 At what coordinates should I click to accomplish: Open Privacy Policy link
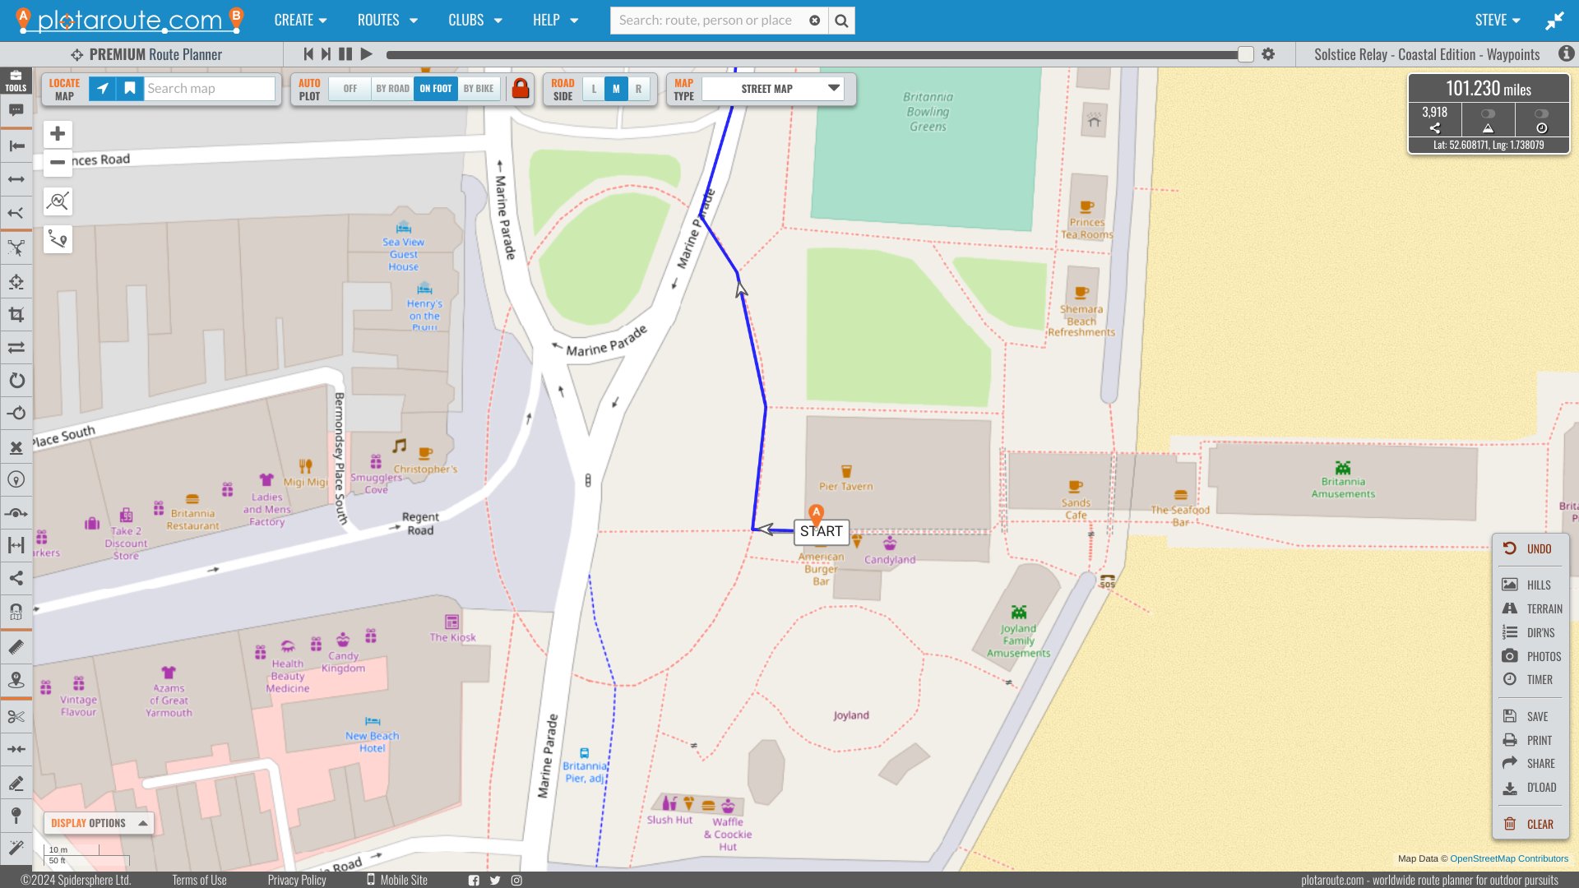click(297, 880)
